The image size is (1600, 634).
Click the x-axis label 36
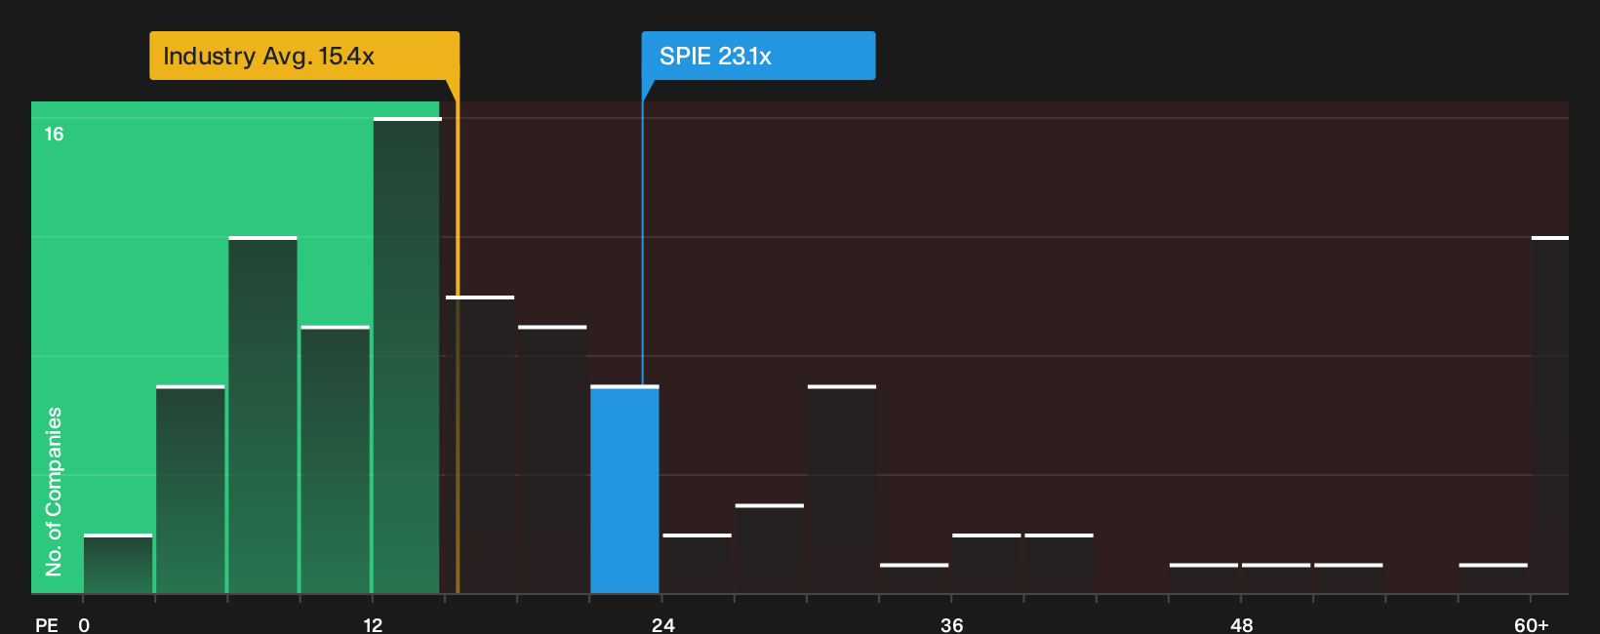coord(952,624)
